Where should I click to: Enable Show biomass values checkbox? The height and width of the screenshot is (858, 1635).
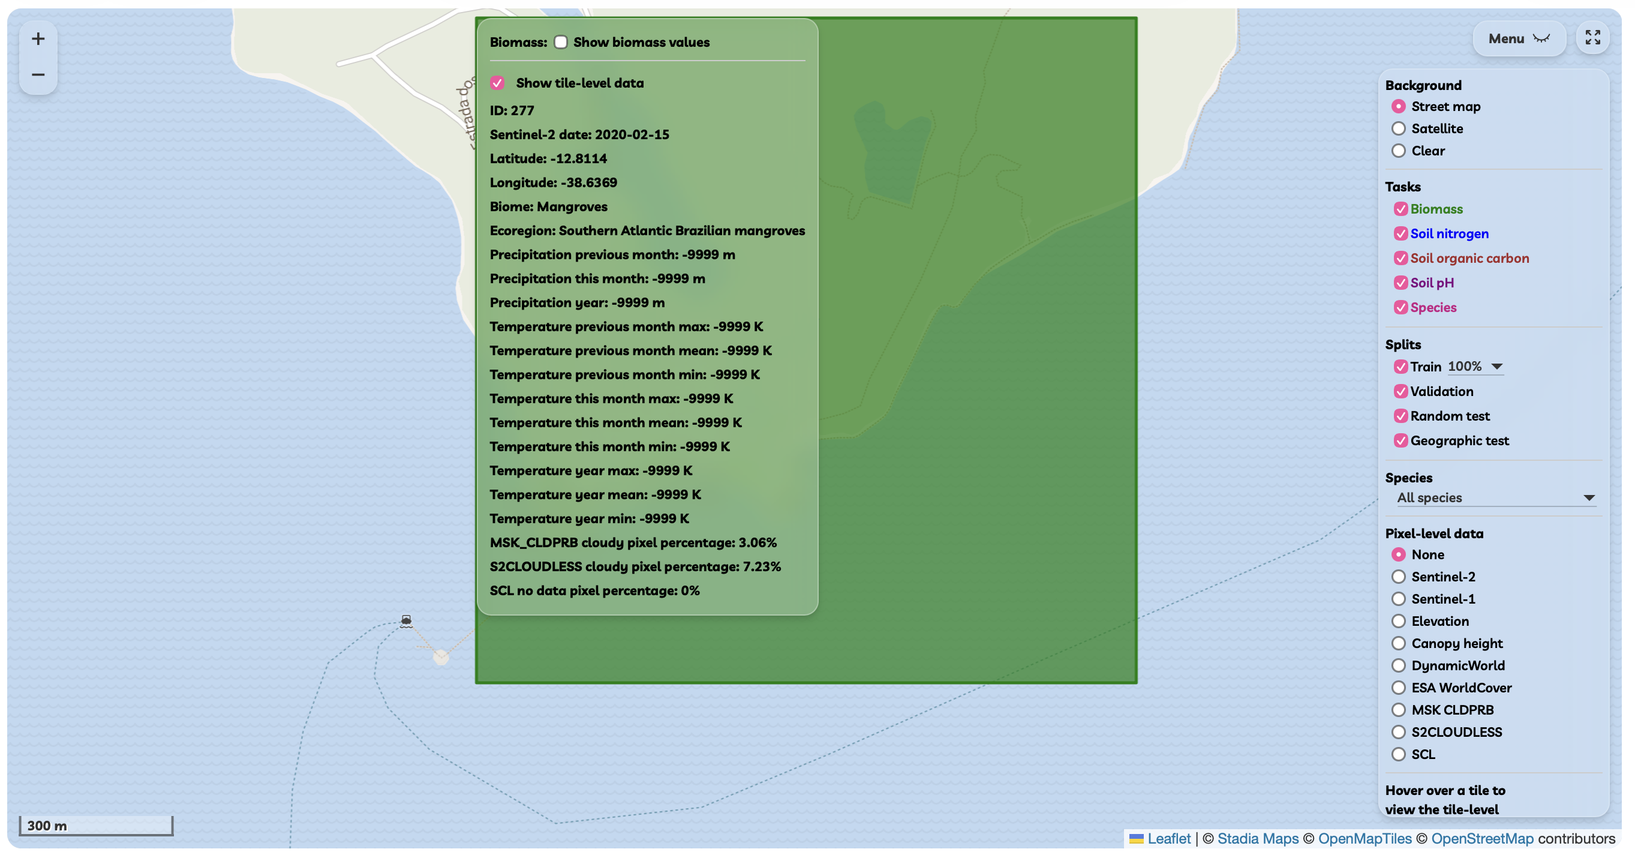click(560, 43)
